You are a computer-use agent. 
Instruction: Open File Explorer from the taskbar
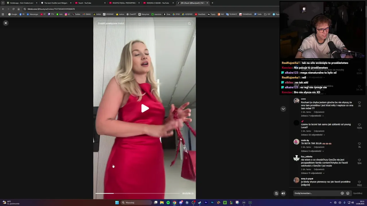pos(162,203)
